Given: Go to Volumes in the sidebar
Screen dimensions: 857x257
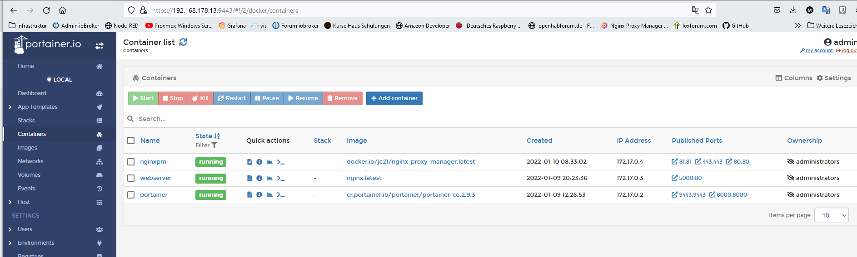Looking at the screenshot, I should click(29, 175).
